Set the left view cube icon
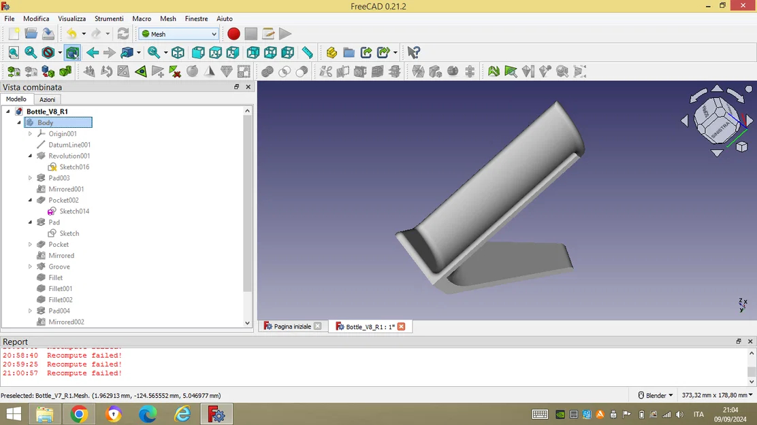 288,52
